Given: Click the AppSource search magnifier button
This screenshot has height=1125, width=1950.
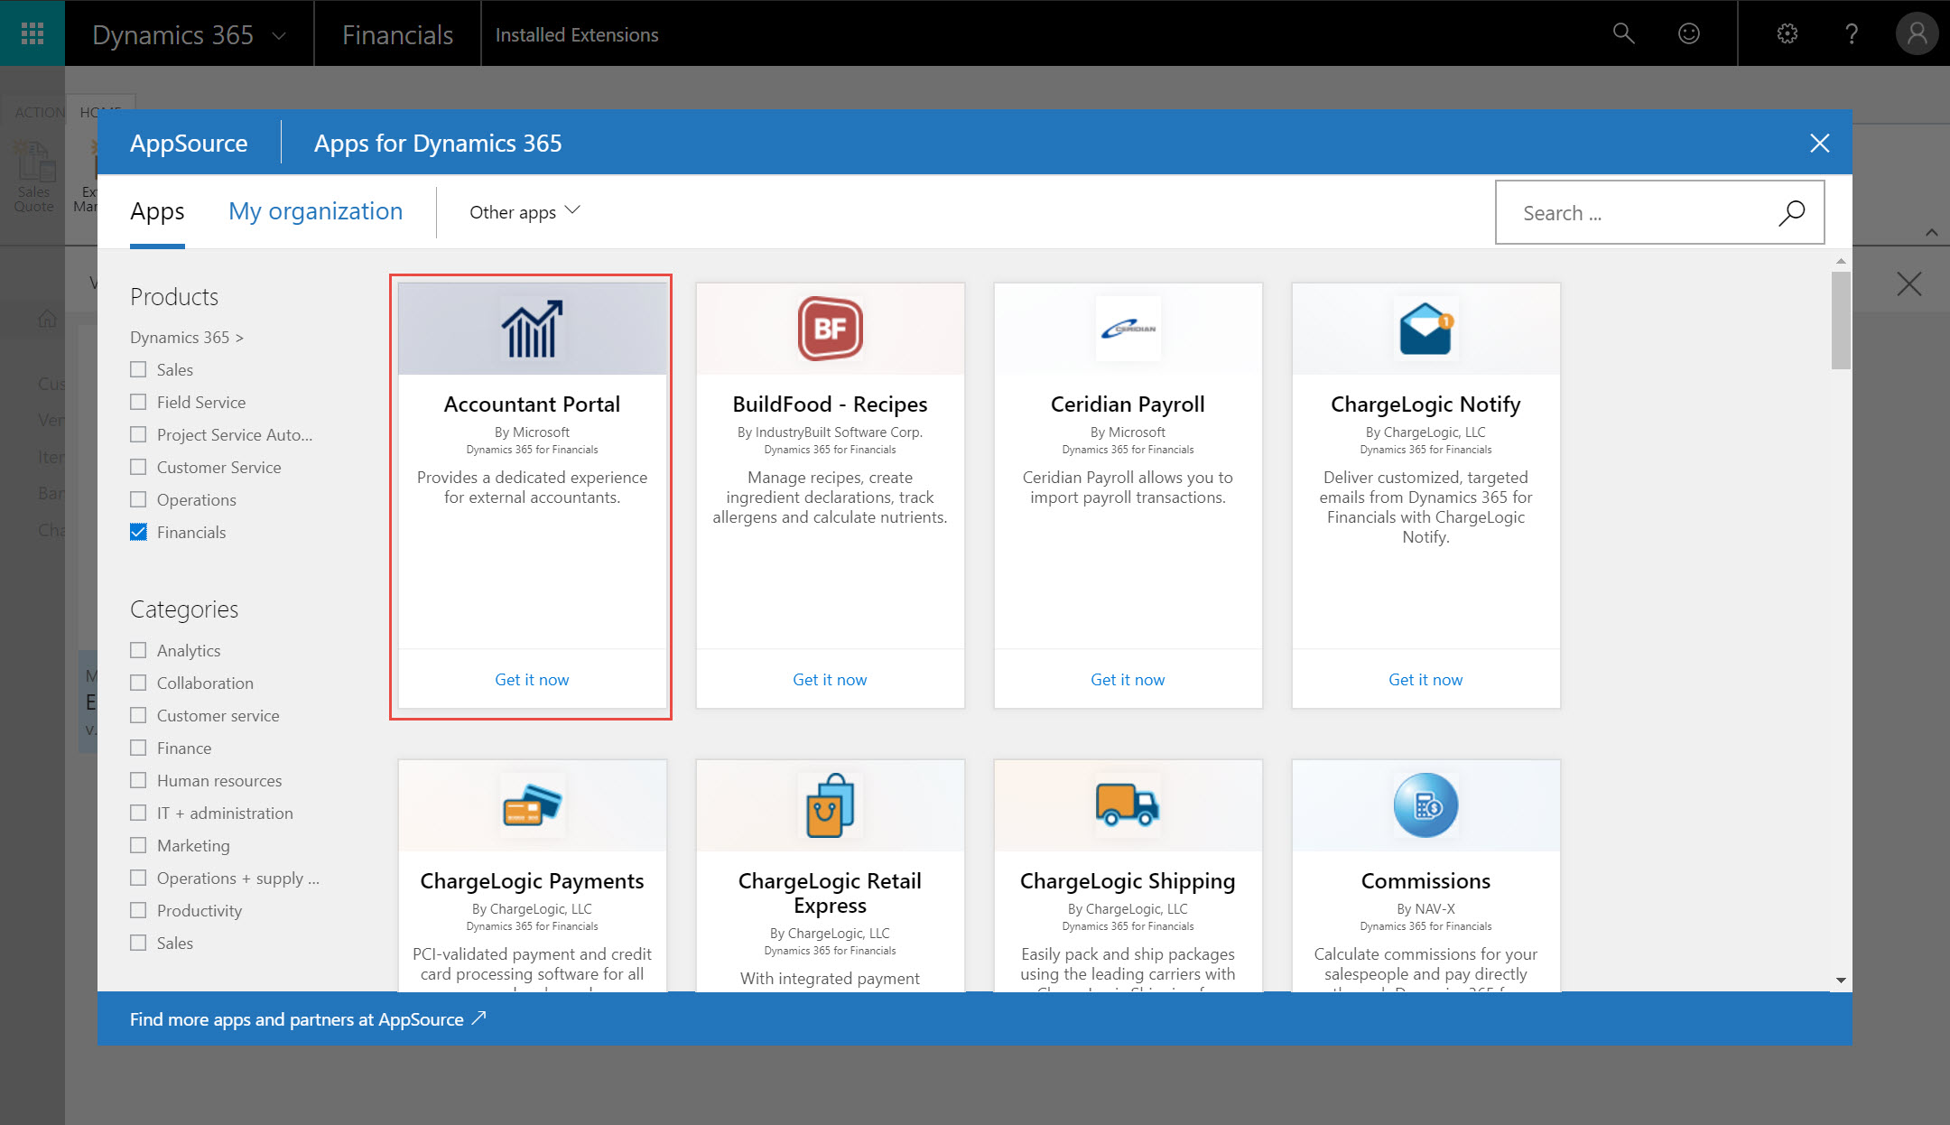Looking at the screenshot, I should [x=1791, y=213].
